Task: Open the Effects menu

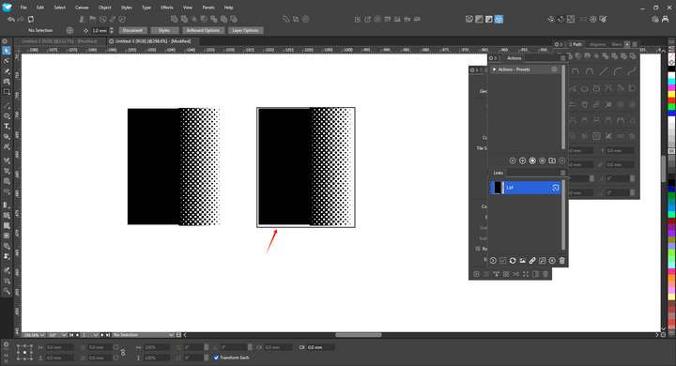Action: tap(167, 8)
